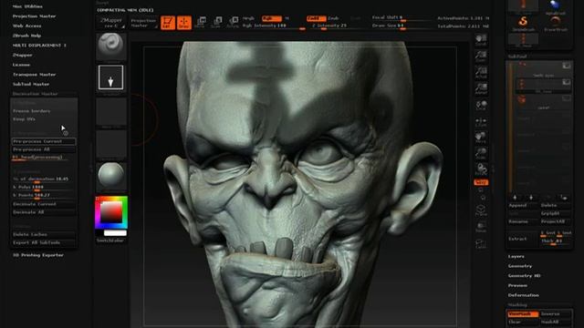Click Pre-process All button
Screen dimensions: 584x328
point(44,149)
